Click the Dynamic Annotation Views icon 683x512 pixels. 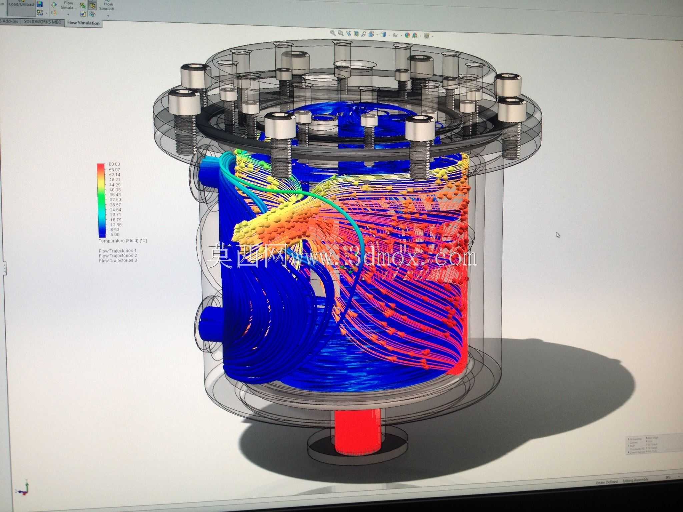364,34
